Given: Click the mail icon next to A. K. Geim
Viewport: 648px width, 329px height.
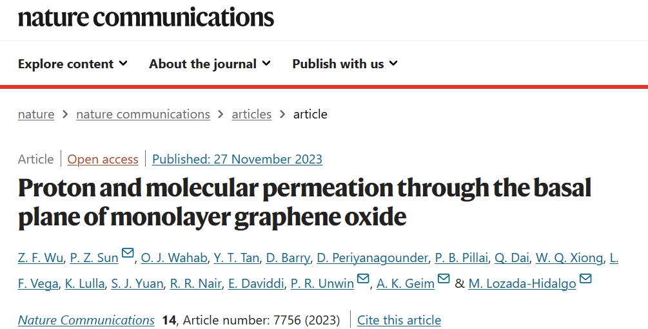Looking at the screenshot, I should coord(444,279).
